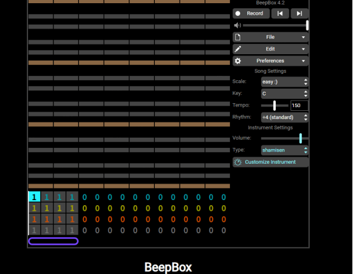Click the gear icon beside Preferences
The width and height of the screenshot is (353, 274).
(x=238, y=61)
